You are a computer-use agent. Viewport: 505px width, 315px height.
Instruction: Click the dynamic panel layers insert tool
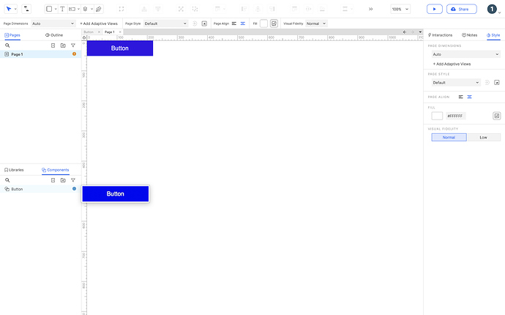tap(86, 9)
